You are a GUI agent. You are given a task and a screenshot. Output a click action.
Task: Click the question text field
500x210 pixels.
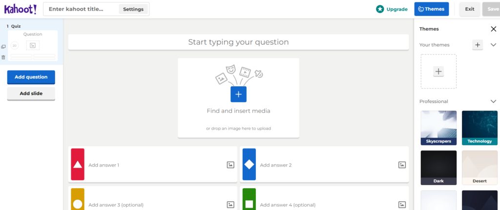click(238, 42)
